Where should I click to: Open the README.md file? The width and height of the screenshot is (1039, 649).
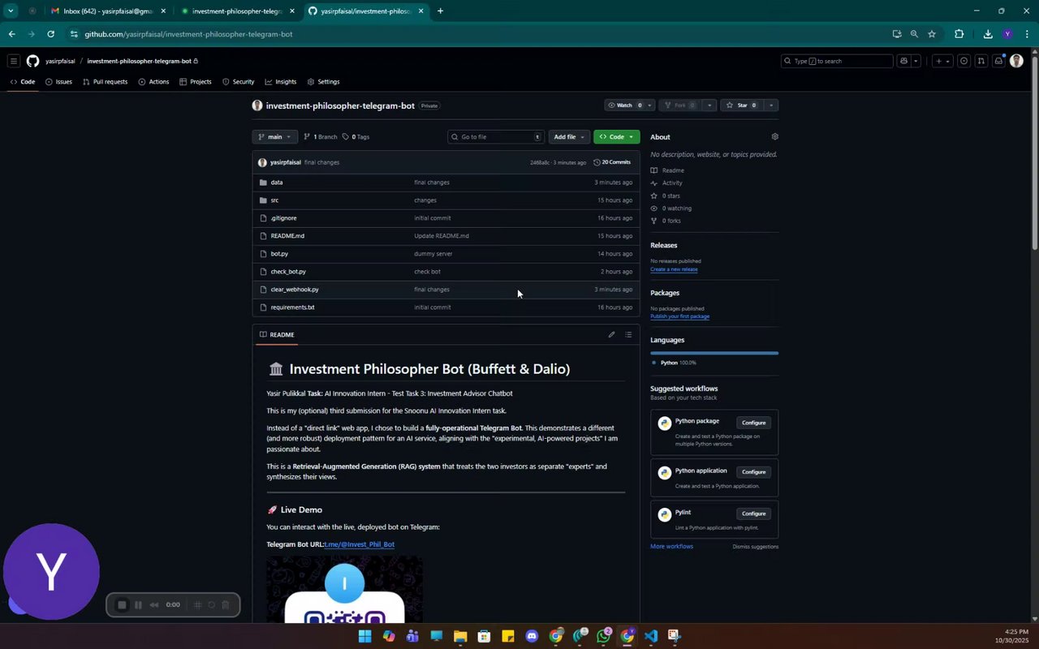point(287,236)
